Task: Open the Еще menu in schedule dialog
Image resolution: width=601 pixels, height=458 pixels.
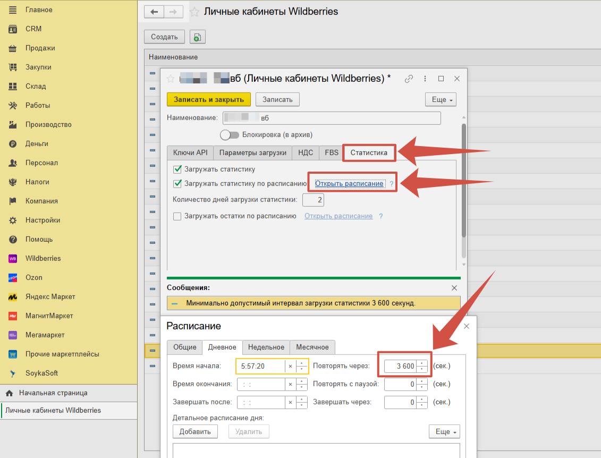Action: tap(444, 431)
